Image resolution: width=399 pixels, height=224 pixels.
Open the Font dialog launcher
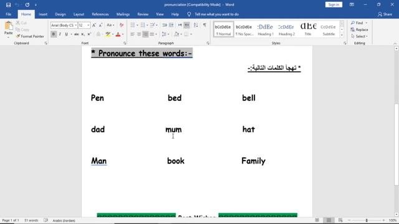pos(125,43)
